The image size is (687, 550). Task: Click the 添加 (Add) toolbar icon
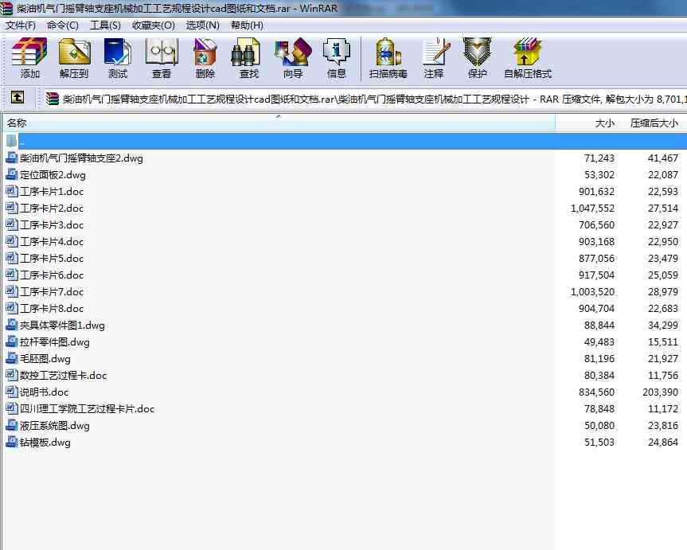29,52
